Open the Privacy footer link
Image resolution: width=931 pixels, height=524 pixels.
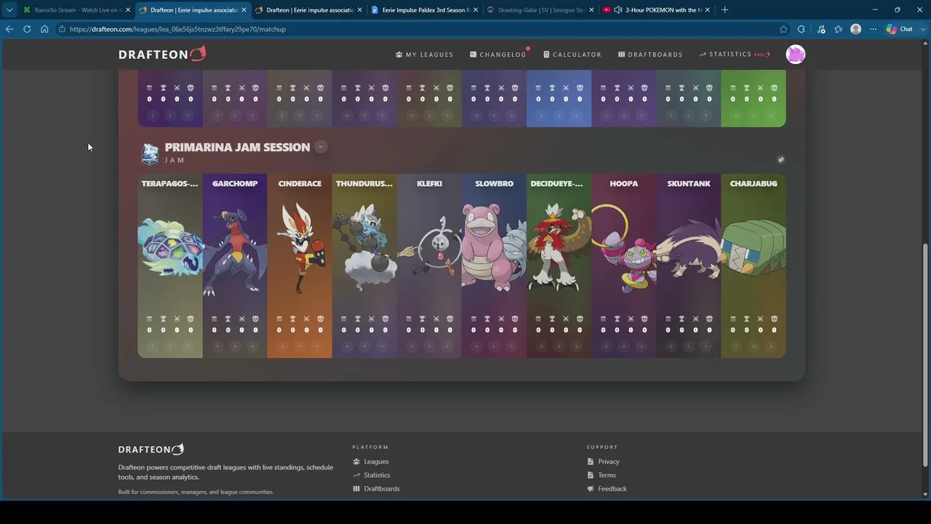pyautogui.click(x=604, y=461)
